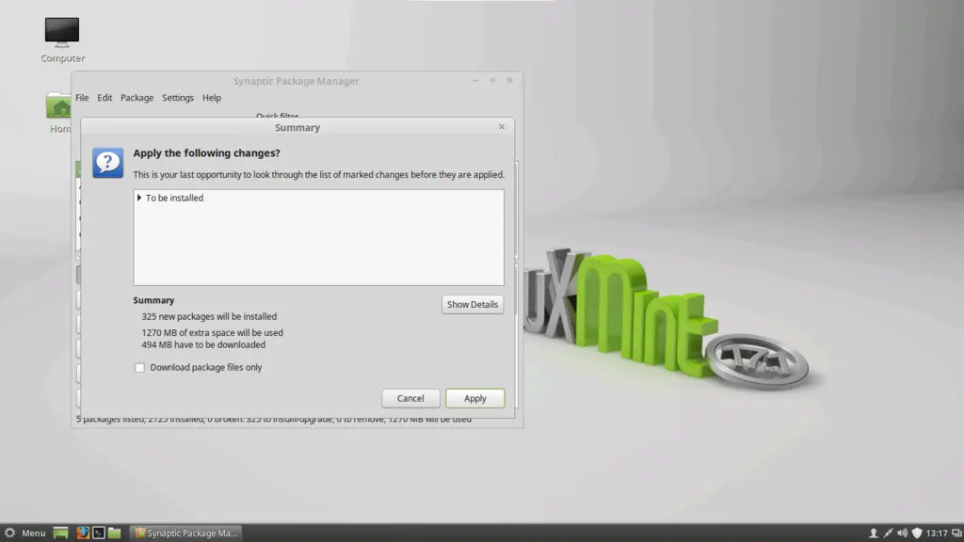Switch to Synaptic Package Manager taskbar button
The image size is (964, 542).
coord(185,533)
